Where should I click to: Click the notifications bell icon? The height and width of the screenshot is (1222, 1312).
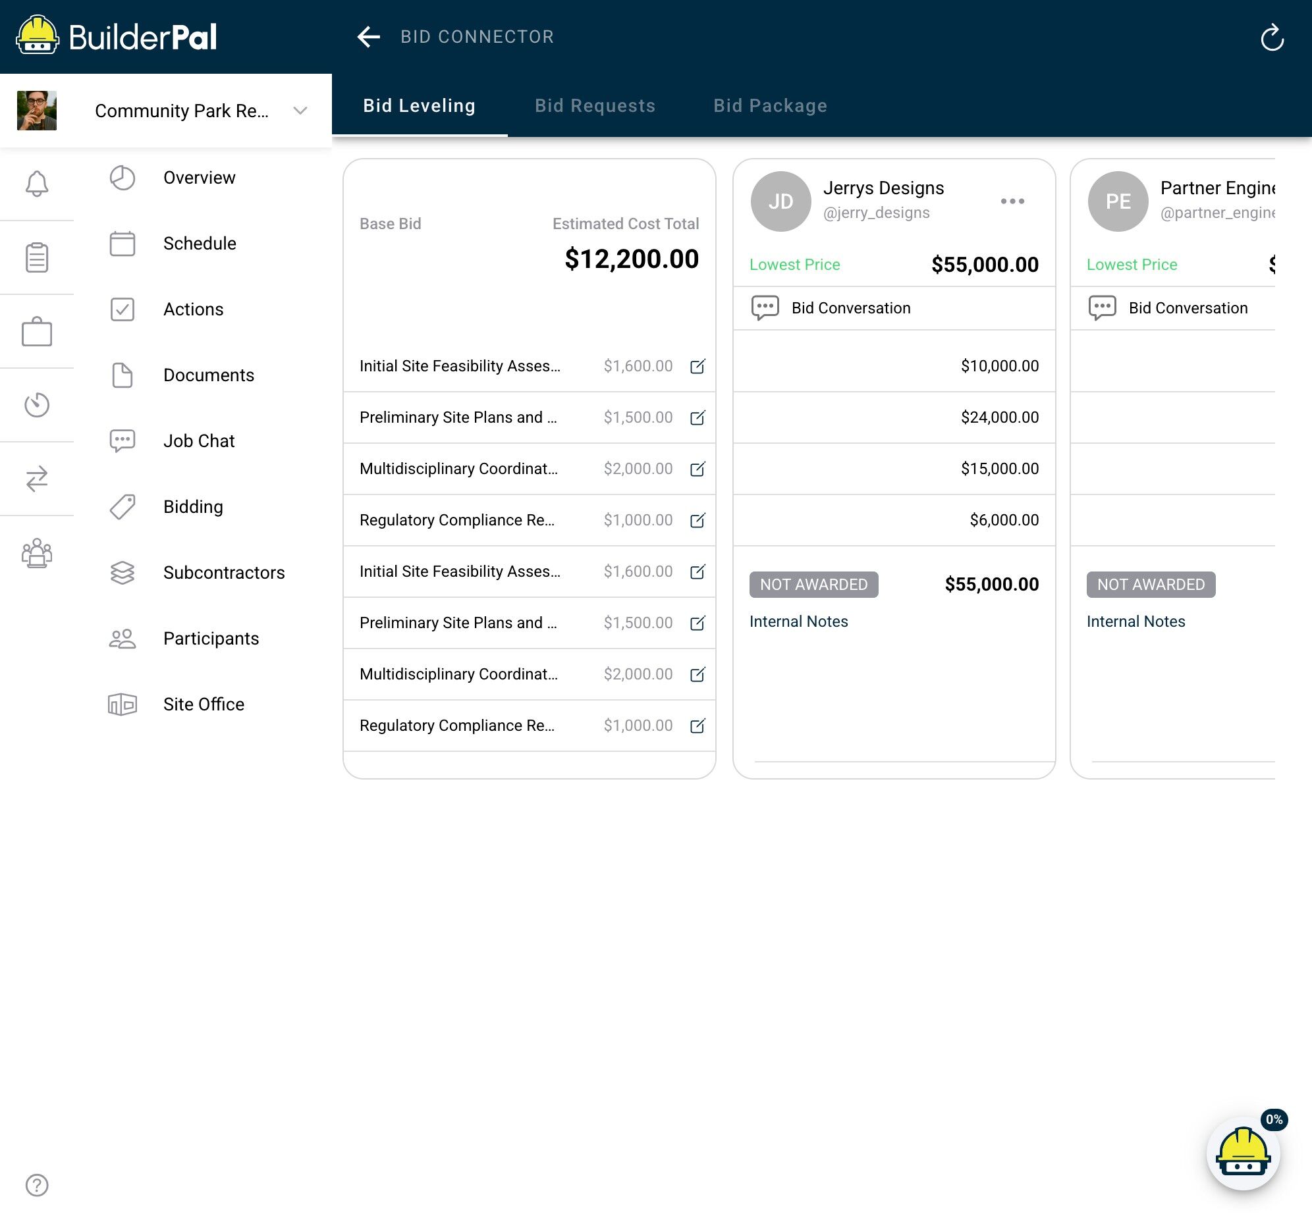(37, 184)
